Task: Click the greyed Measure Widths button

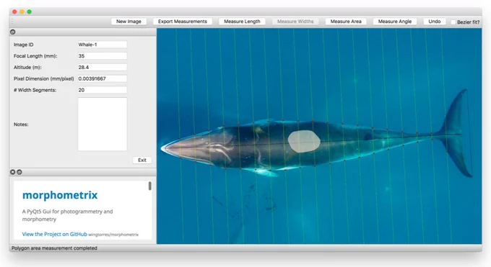Action: point(295,22)
